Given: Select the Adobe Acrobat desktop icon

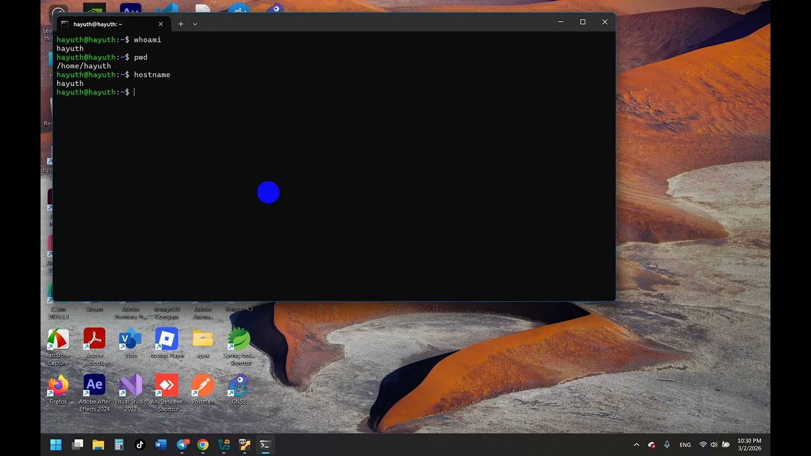Looking at the screenshot, I should [94, 347].
